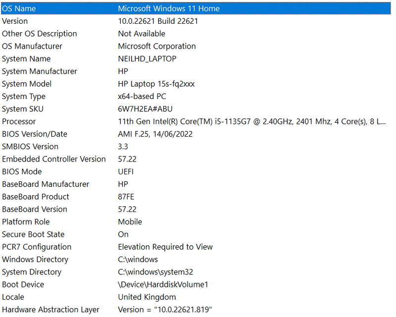
Task: Click the Not Available value
Action: tap(142, 34)
